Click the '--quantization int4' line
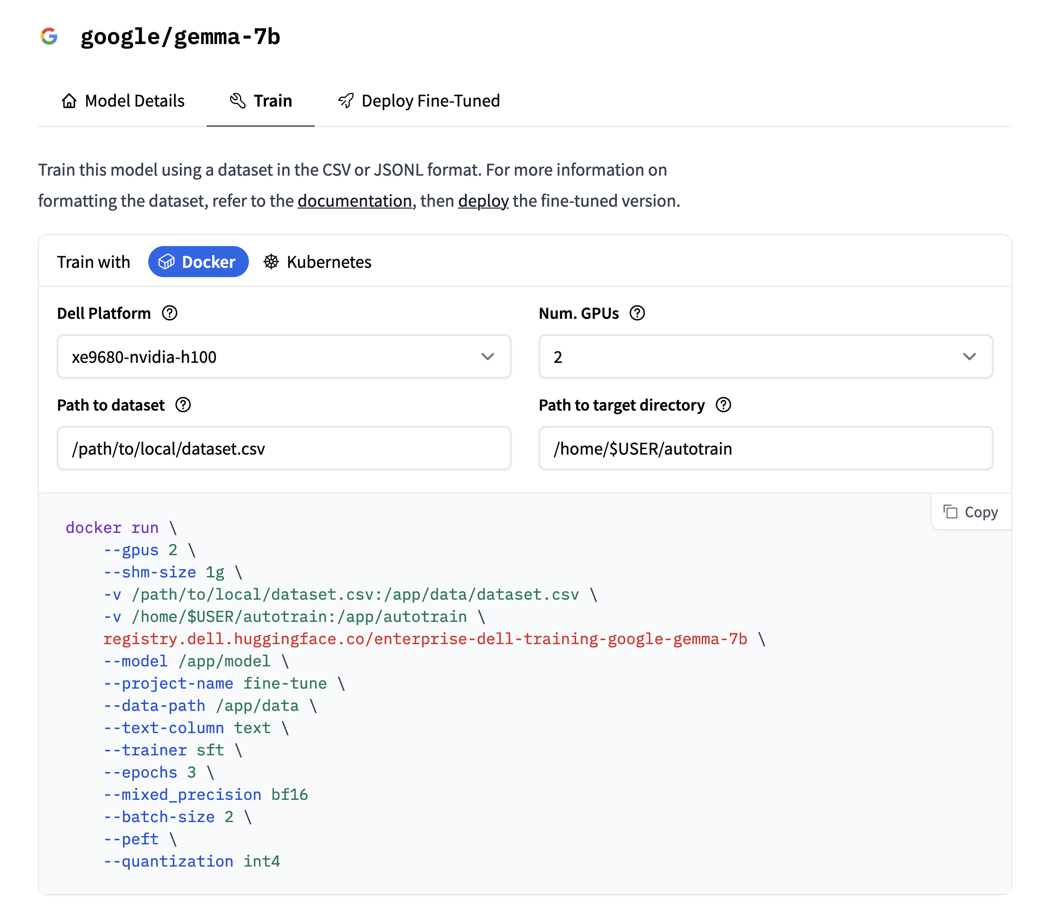1053x912 pixels. pyautogui.click(x=192, y=861)
